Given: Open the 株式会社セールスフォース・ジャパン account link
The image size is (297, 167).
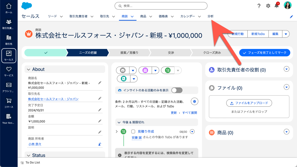Looking at the screenshot, I should click(x=53, y=99).
